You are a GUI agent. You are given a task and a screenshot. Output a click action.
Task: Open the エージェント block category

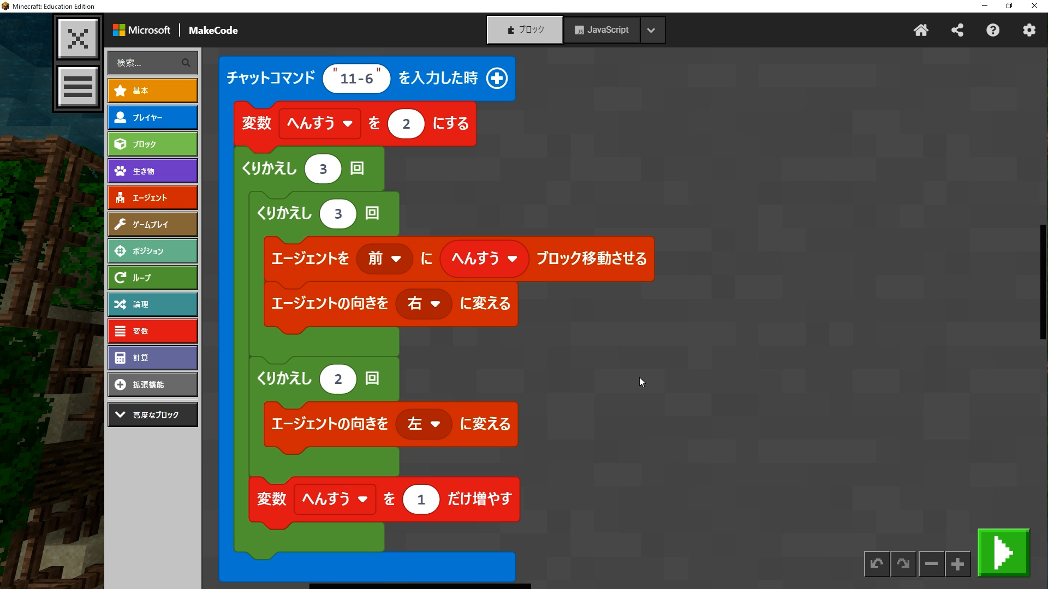(153, 197)
